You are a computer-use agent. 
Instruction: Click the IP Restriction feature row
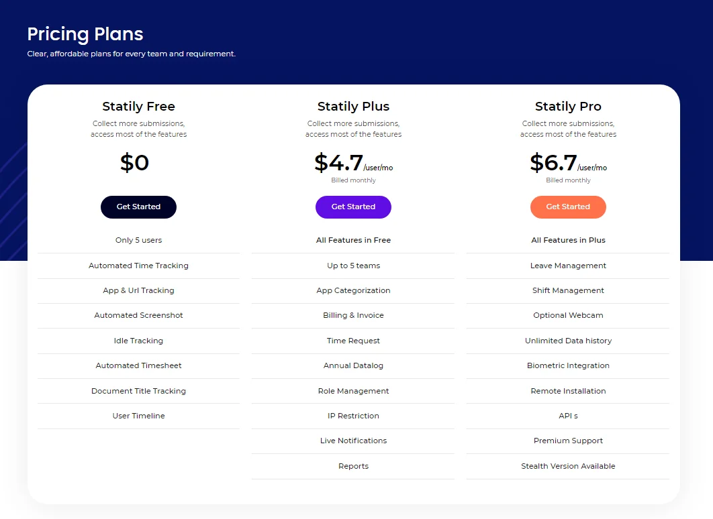point(353,416)
